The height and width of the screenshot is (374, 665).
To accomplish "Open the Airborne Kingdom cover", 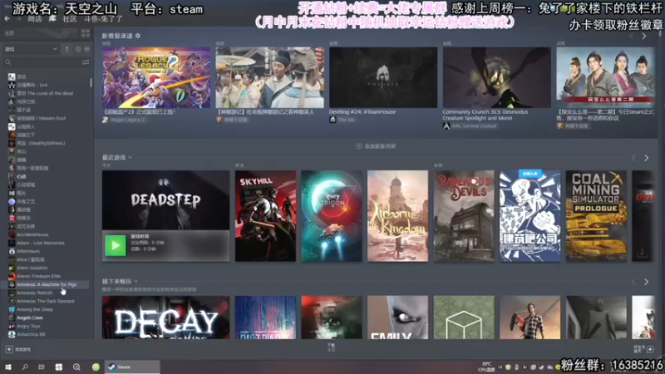I will pyautogui.click(x=398, y=216).
